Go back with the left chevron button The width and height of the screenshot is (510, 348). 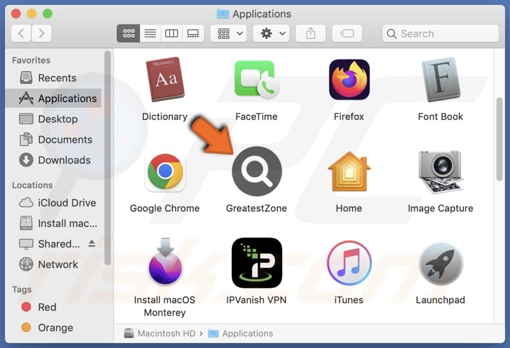pos(21,33)
